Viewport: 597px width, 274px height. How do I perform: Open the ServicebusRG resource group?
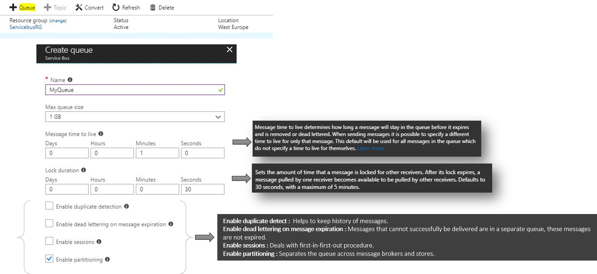click(x=25, y=27)
